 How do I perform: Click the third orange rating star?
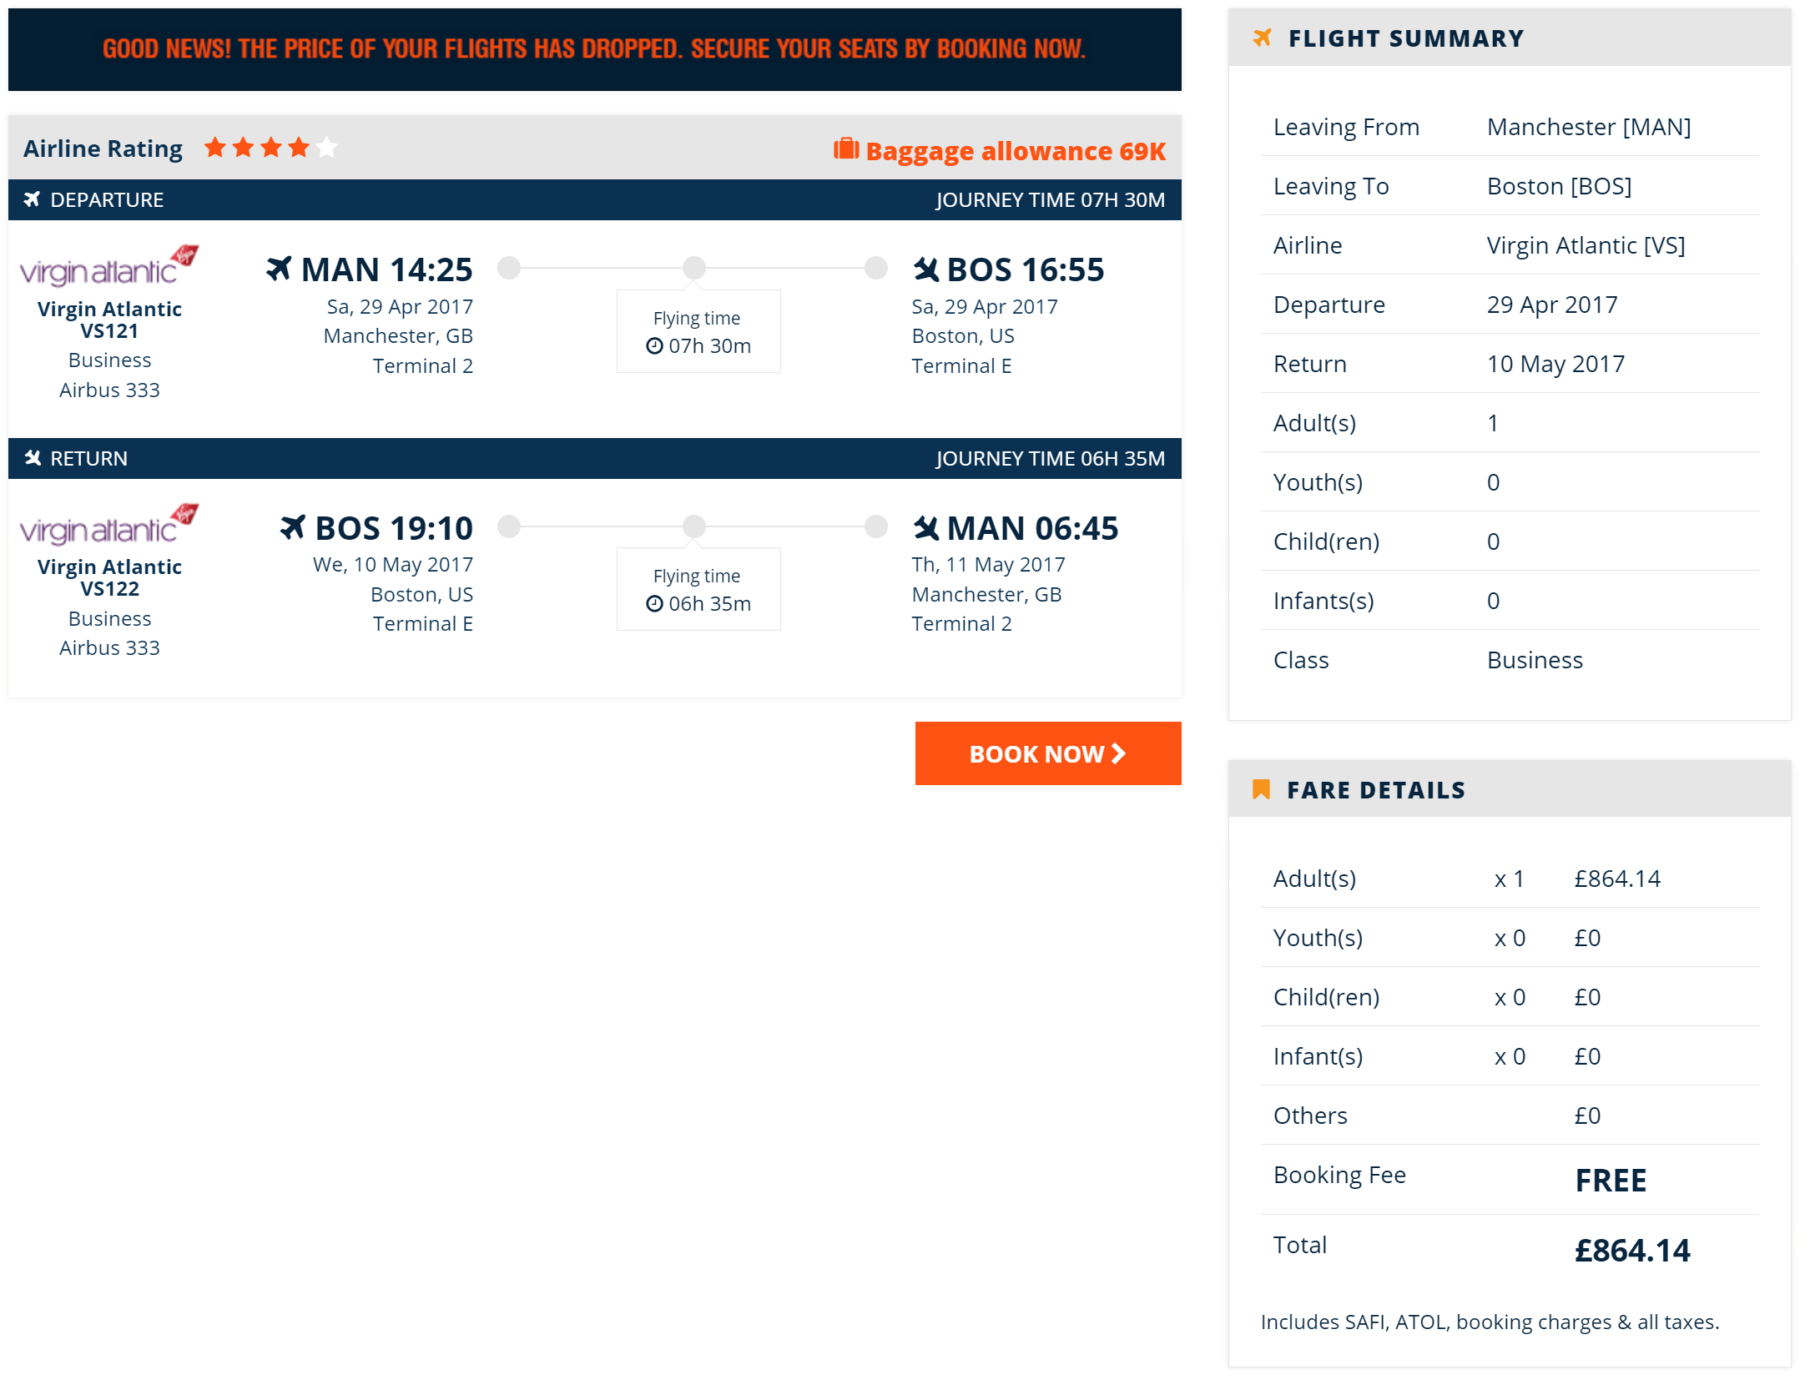[271, 148]
